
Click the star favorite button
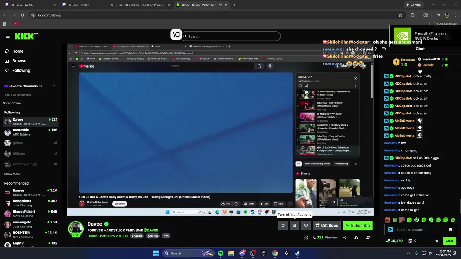click(x=283, y=226)
